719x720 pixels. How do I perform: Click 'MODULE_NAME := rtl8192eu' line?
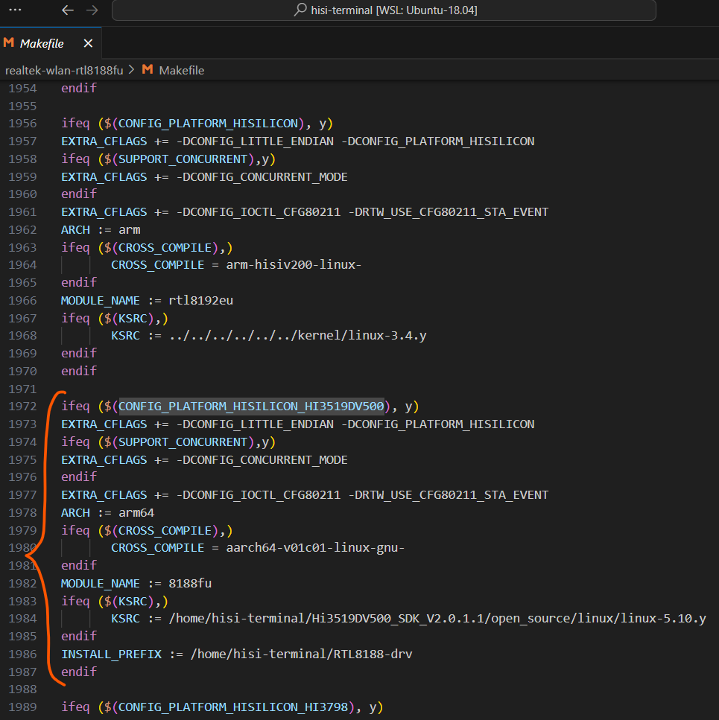point(147,300)
